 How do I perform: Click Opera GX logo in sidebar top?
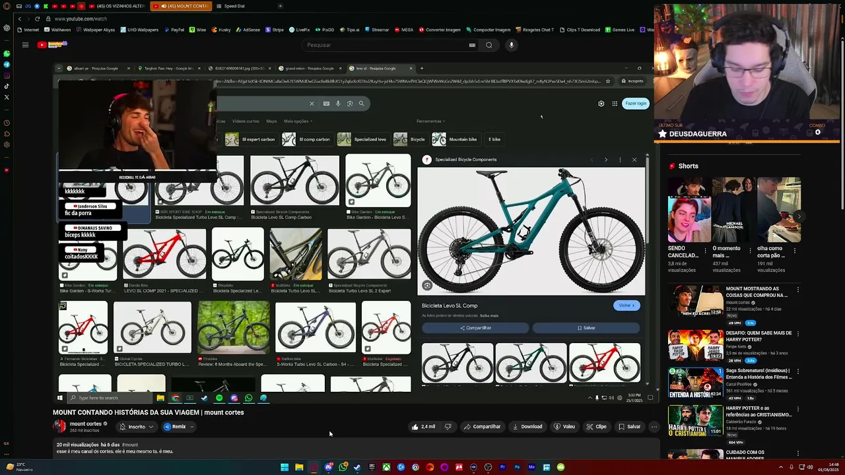[x=7, y=6]
